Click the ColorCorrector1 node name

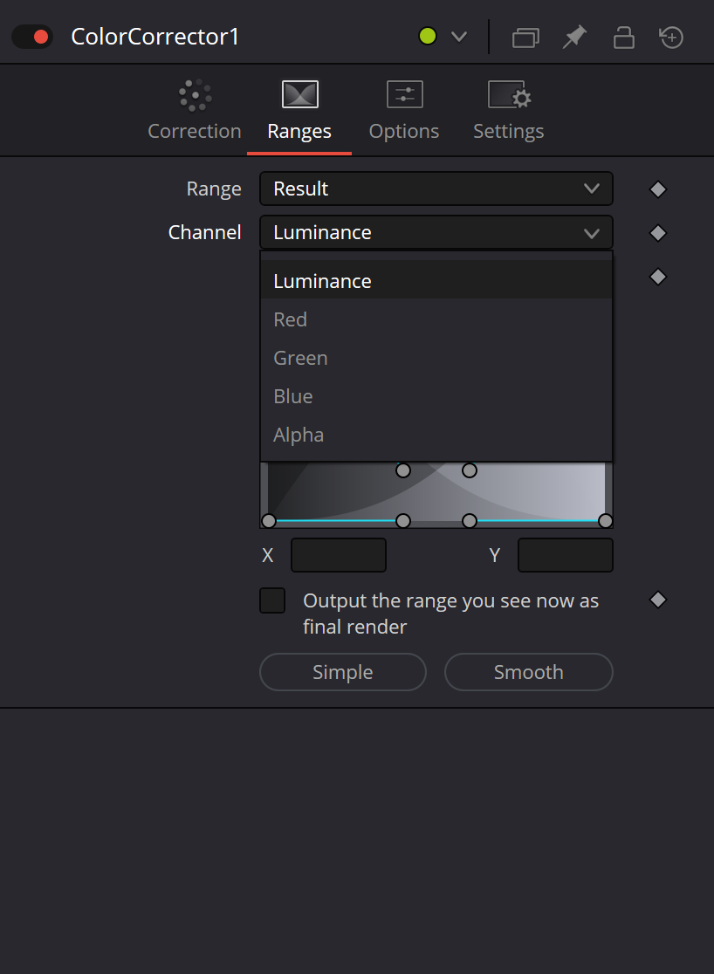(x=155, y=37)
